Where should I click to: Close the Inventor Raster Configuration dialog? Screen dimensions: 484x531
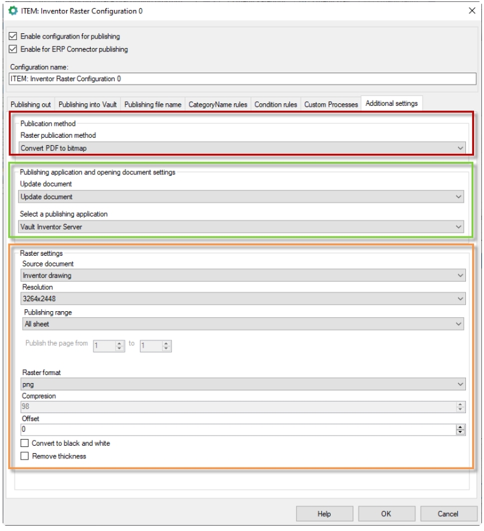tap(472, 11)
